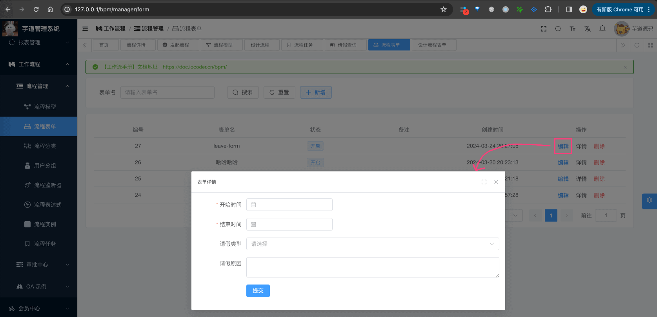Image resolution: width=657 pixels, height=317 pixels.
Task: Open 流程监听器 in sidebar
Action: (38, 185)
